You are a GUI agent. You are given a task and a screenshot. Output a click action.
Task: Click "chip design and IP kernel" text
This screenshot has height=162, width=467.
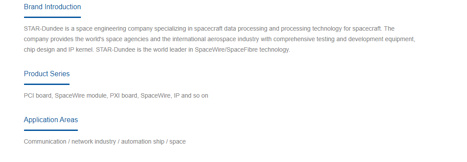click(x=59, y=49)
